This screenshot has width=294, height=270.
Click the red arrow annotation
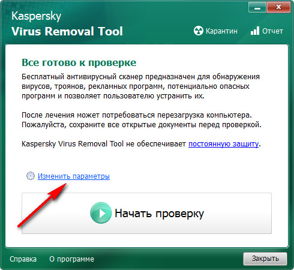point(42,205)
